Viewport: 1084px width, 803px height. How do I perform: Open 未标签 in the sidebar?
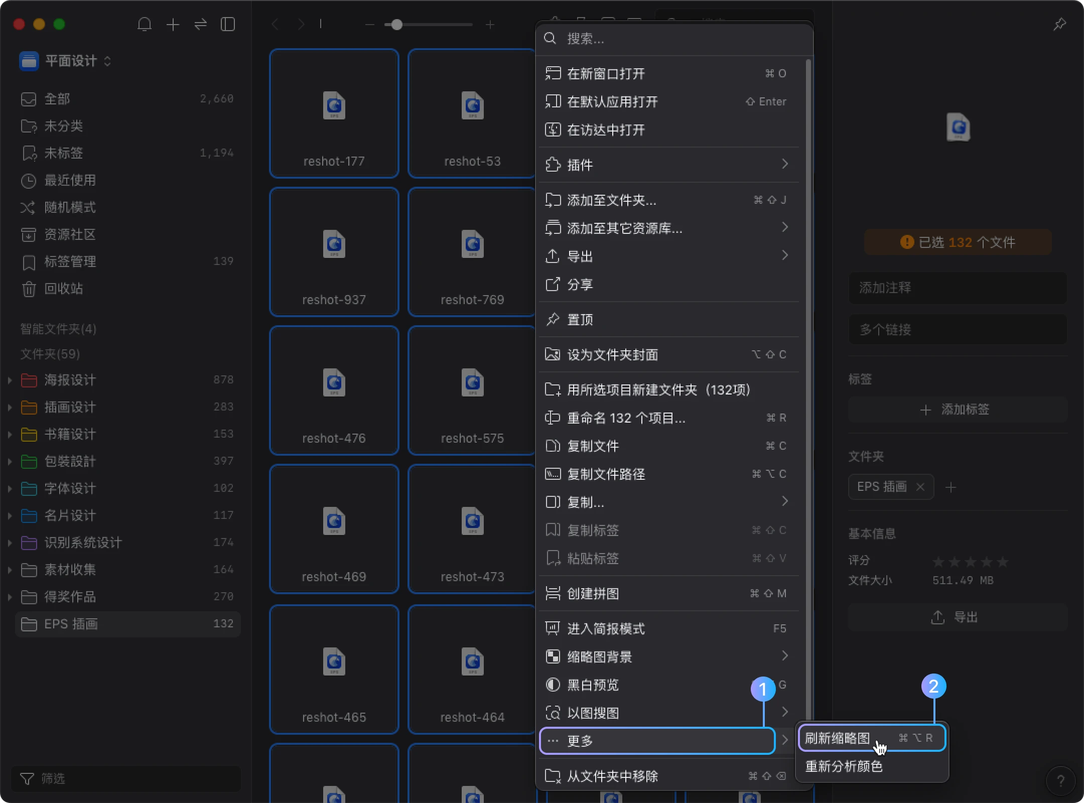[127, 153]
